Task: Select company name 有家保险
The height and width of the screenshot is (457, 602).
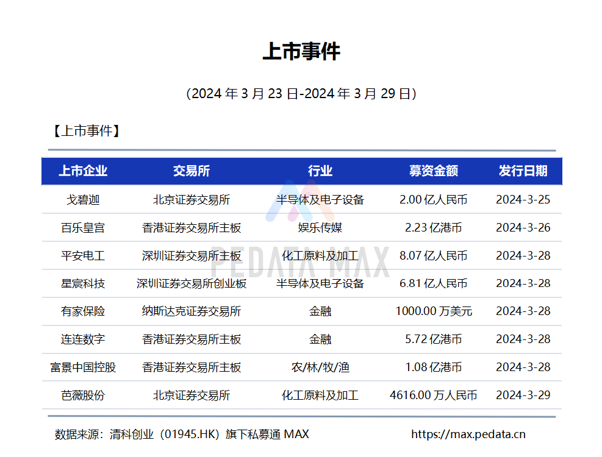Action: [83, 311]
